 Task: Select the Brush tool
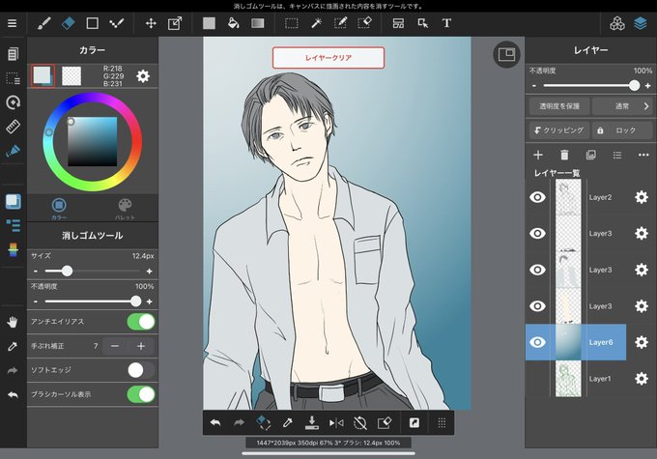pyautogui.click(x=44, y=23)
